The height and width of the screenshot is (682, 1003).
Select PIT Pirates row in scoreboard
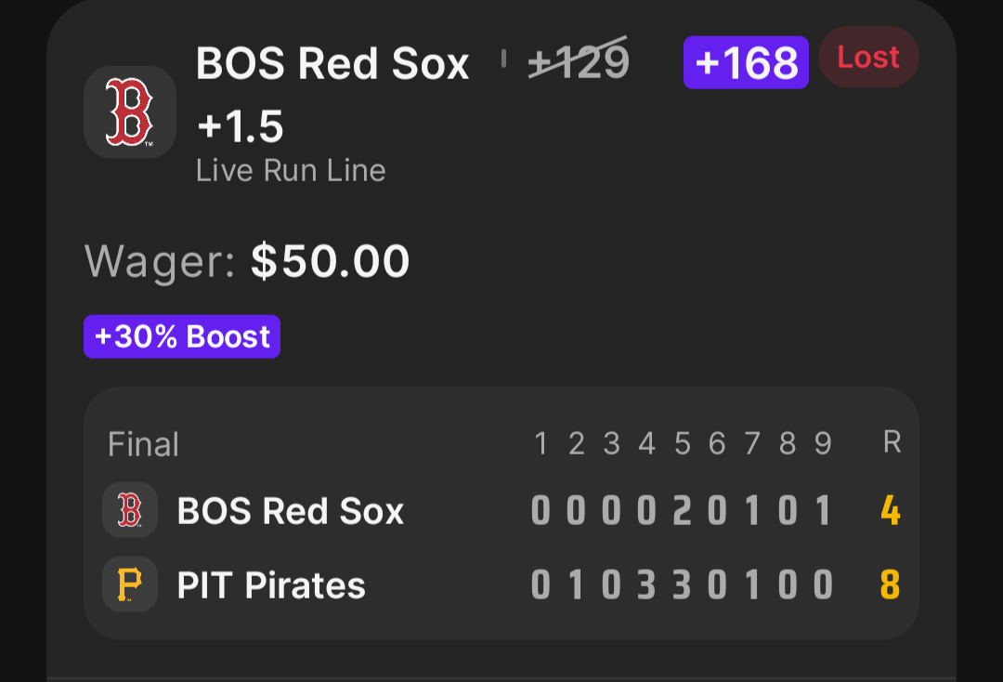point(501,584)
